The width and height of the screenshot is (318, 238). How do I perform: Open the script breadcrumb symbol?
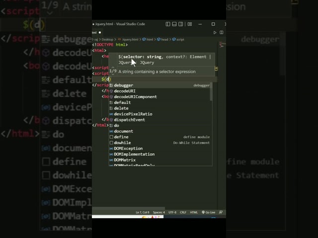click(x=178, y=40)
